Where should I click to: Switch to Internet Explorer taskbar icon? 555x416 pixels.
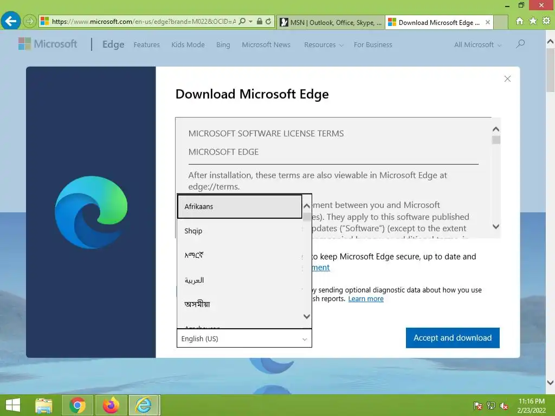click(144, 405)
